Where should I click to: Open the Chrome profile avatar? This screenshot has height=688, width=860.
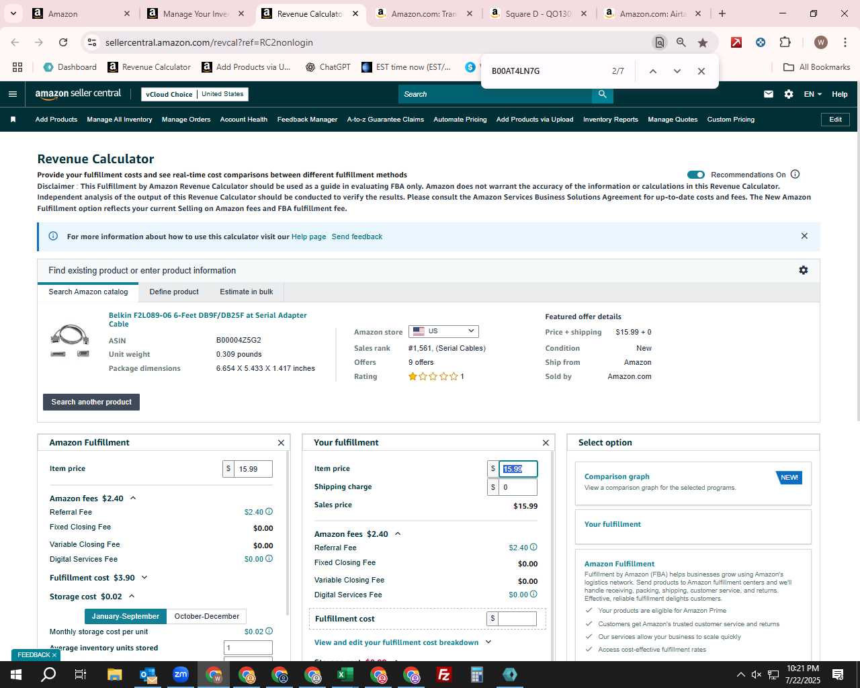click(820, 42)
